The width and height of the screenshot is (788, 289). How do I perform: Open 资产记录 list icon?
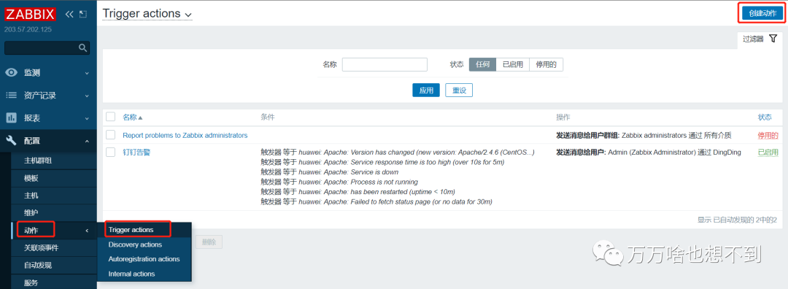tap(11, 96)
